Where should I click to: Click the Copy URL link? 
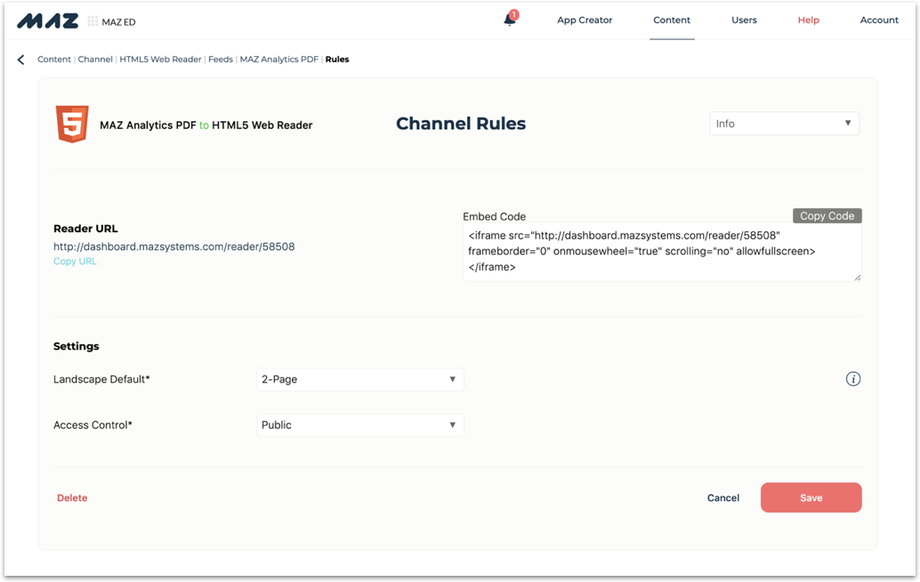click(75, 262)
